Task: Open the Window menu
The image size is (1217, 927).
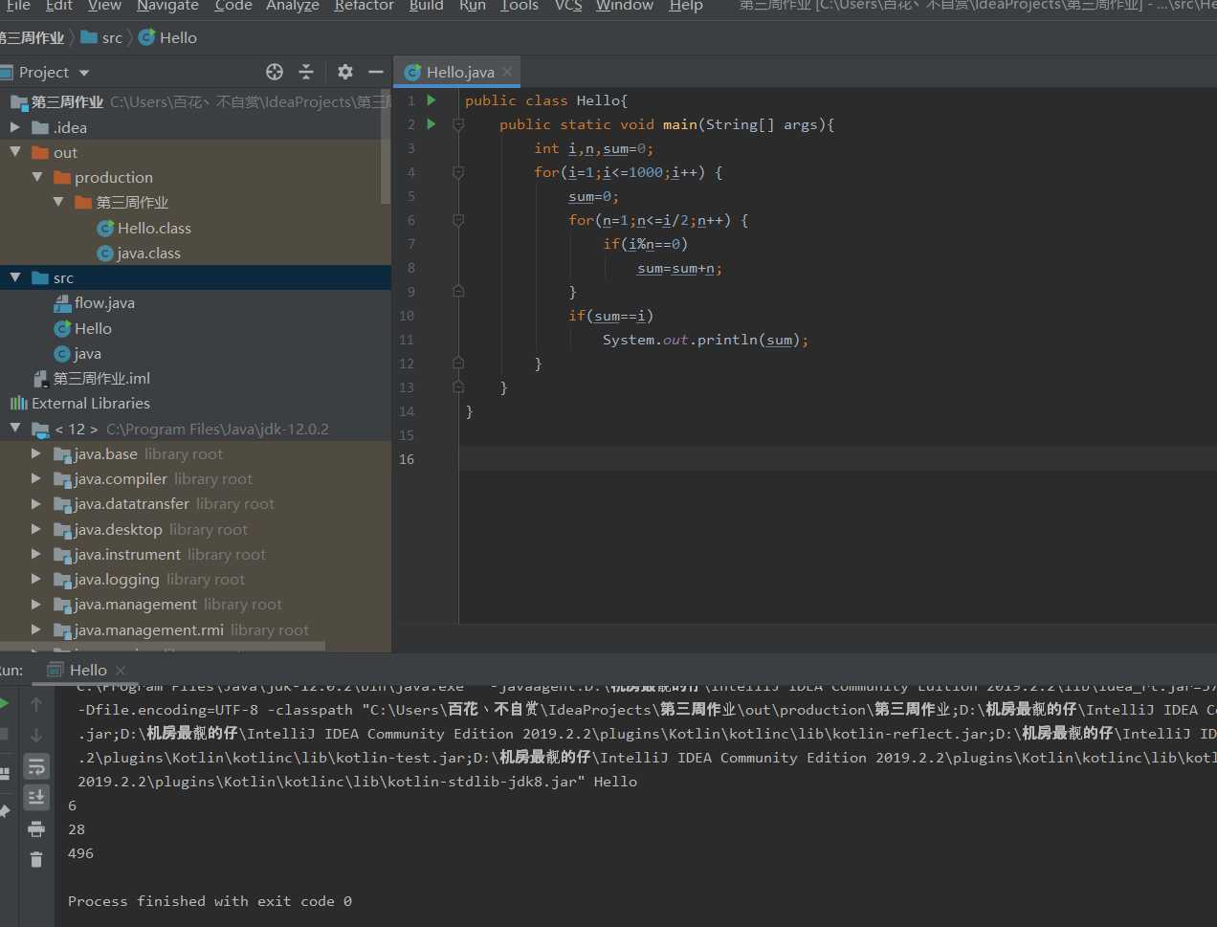Action: [624, 6]
